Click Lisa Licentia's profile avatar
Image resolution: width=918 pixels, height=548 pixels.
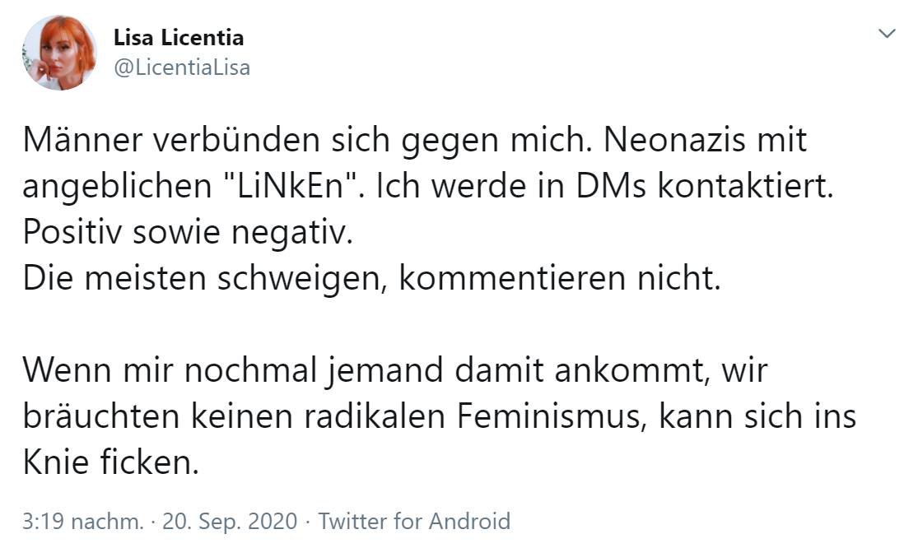(59, 53)
